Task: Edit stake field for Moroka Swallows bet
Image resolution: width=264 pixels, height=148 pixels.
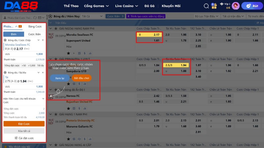Action: tap(24, 54)
